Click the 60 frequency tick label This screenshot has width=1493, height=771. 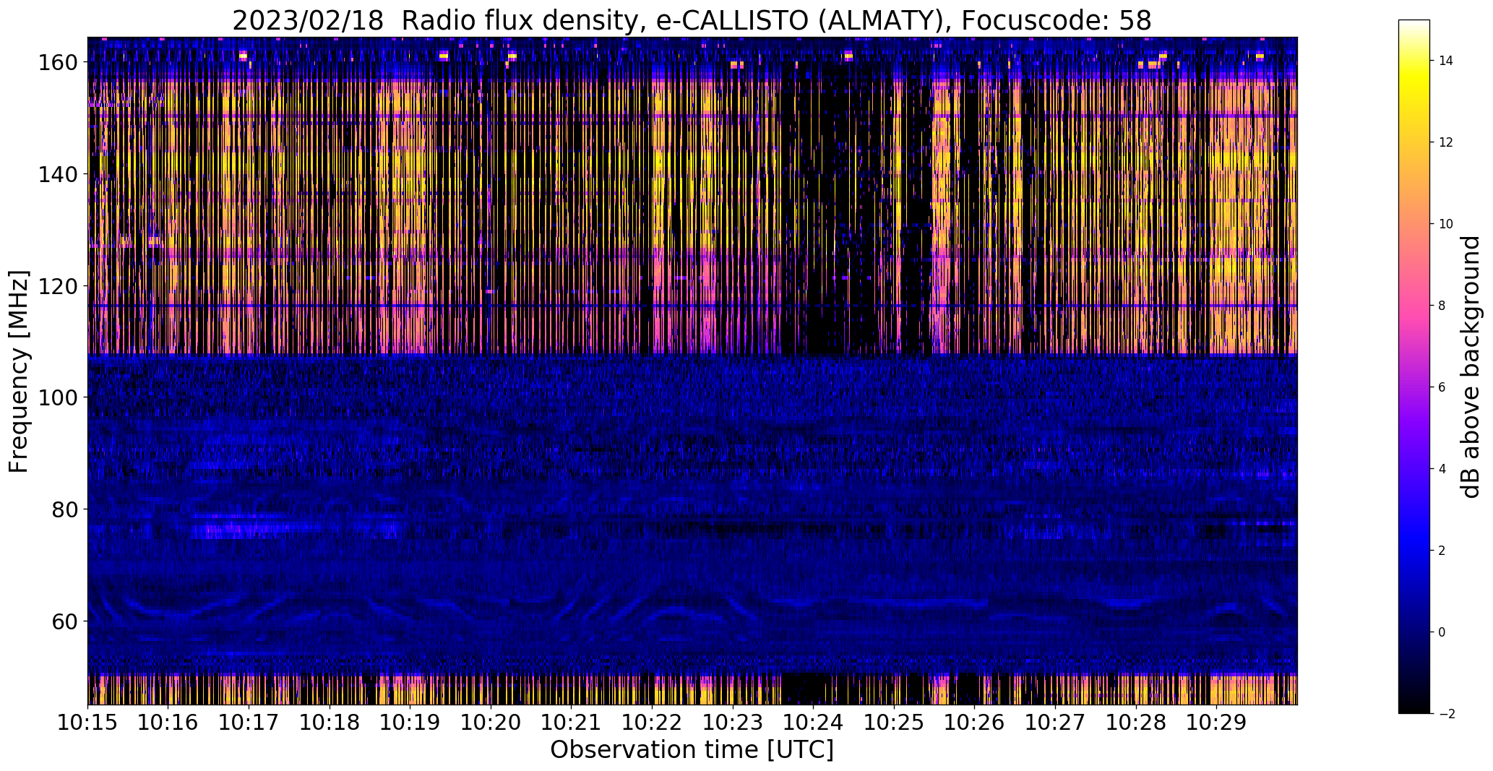pos(66,621)
